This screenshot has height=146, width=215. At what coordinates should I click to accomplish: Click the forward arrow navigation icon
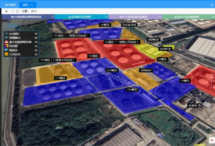(12, 11)
